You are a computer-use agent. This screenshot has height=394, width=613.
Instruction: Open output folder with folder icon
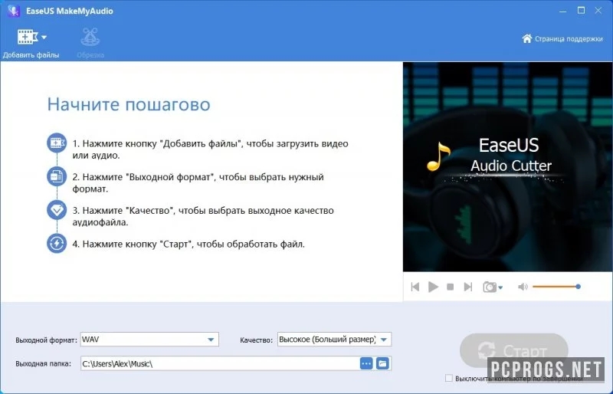382,363
